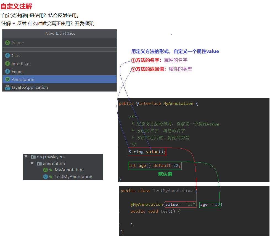Click the "int age() default 22;" declaration

(155, 165)
